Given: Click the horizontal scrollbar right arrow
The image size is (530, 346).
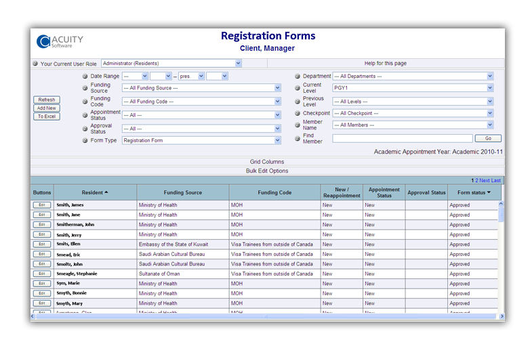Looking at the screenshot, I should 502,316.
